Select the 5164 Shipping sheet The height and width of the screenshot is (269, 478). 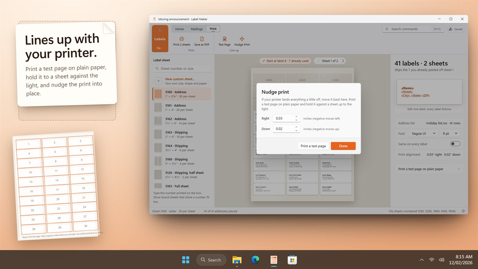182,148
